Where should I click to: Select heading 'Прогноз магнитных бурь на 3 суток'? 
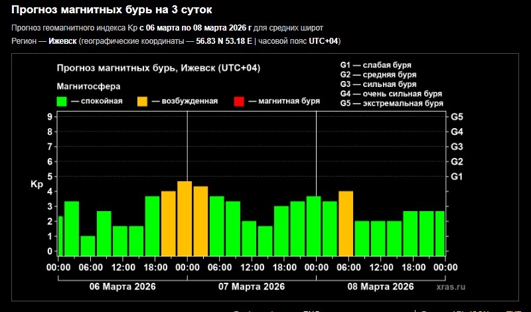click(x=112, y=9)
